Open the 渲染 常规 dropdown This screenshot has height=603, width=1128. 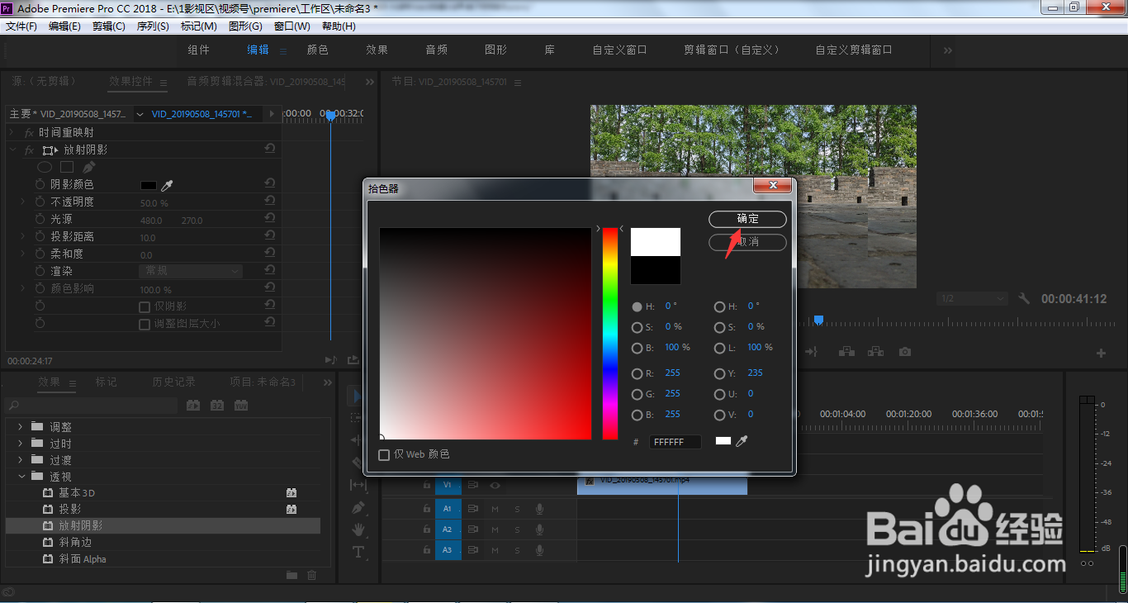tap(190, 271)
